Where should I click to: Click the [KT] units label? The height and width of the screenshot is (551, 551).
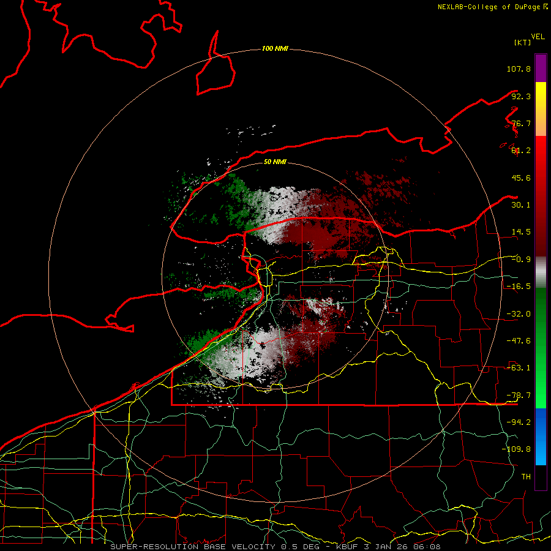523,42
